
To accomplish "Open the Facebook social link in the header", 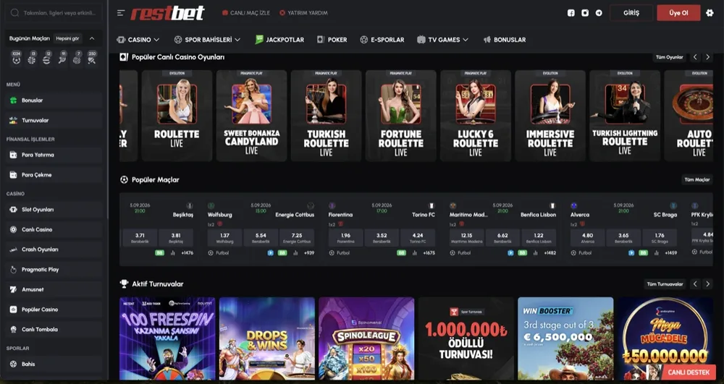I will tap(571, 13).
